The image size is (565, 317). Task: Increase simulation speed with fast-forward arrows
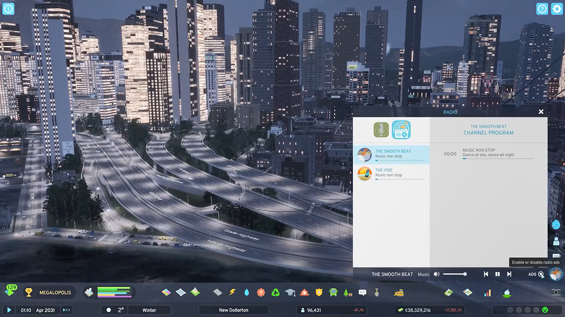click(x=66, y=310)
